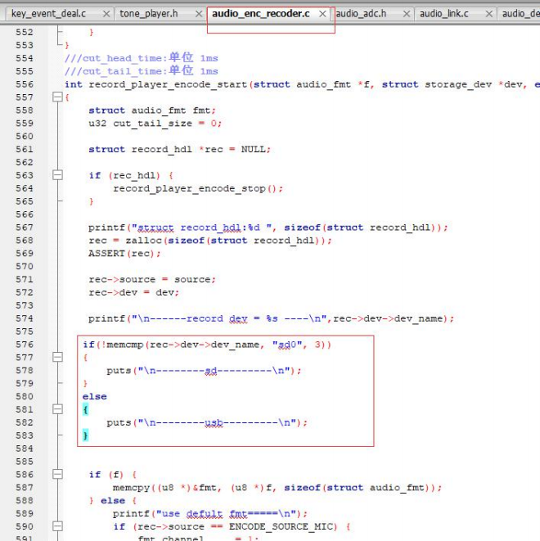
Task: Switch to the key_event_deal.c tab
Action: pyautogui.click(x=48, y=14)
